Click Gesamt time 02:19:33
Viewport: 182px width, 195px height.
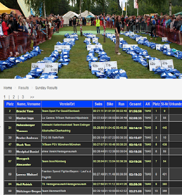coord(135,175)
